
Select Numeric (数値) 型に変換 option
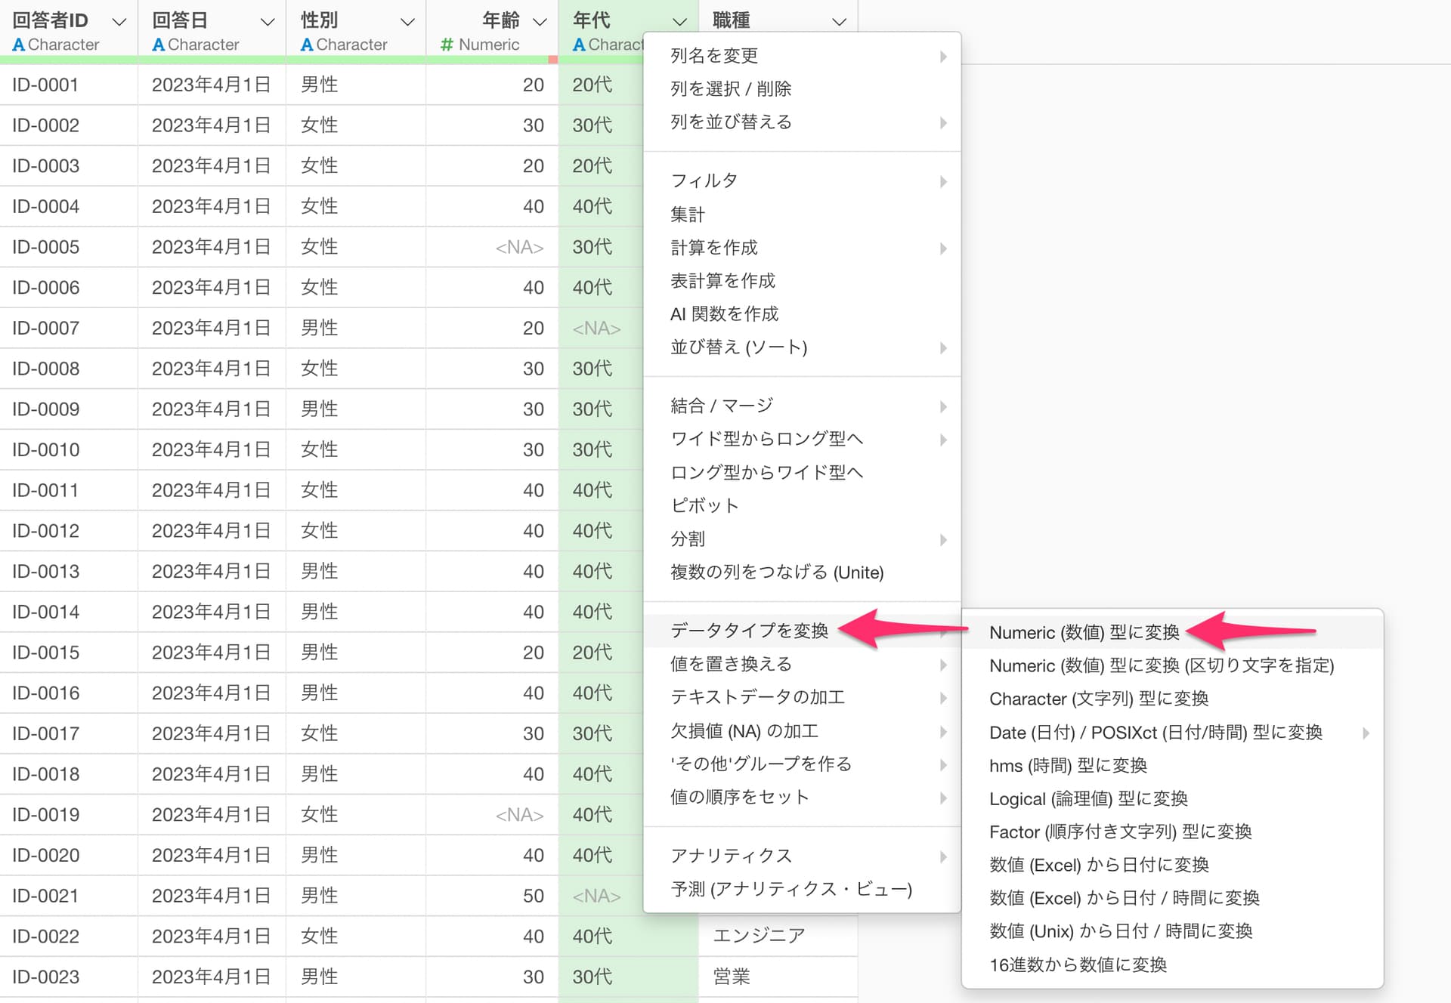pos(1084,632)
